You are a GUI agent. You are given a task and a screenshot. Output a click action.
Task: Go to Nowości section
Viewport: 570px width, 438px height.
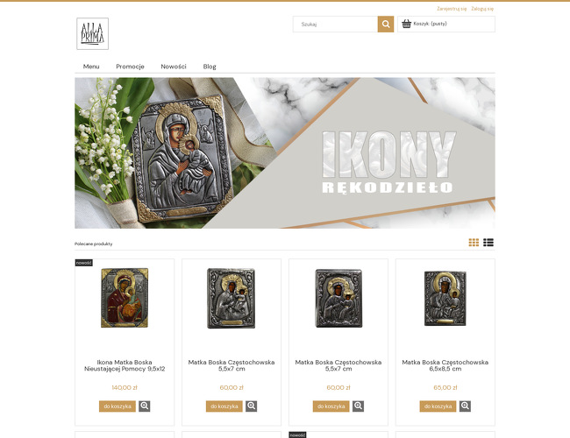174,67
